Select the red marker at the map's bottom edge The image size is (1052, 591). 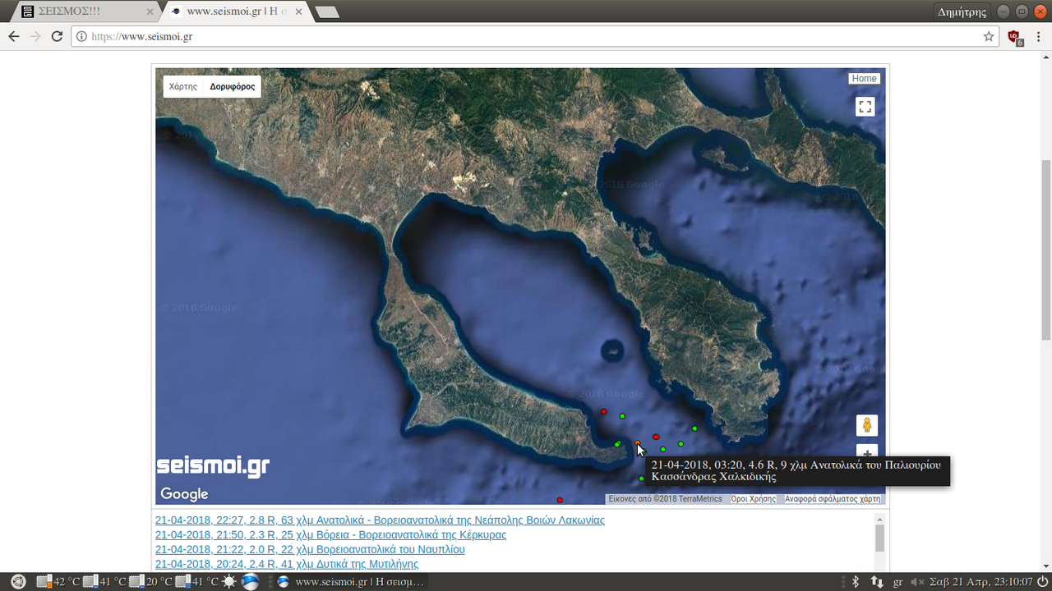tap(560, 500)
